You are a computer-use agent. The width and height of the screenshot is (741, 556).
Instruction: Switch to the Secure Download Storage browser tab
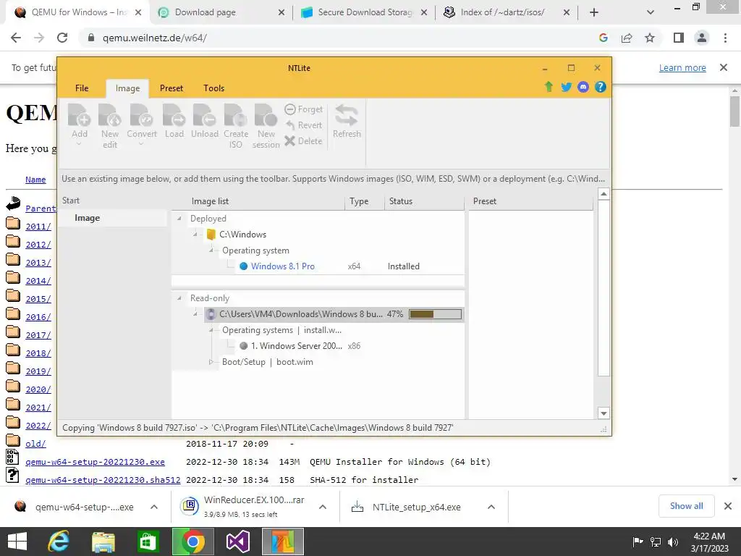point(364,12)
